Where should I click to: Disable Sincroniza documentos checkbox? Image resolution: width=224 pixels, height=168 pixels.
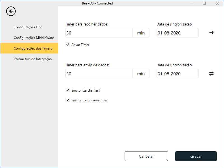pos(67,100)
